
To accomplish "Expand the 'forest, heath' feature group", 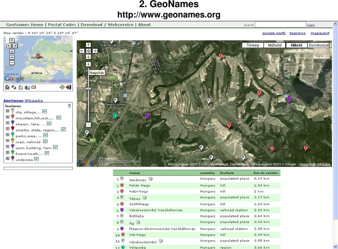I will 7,152.
